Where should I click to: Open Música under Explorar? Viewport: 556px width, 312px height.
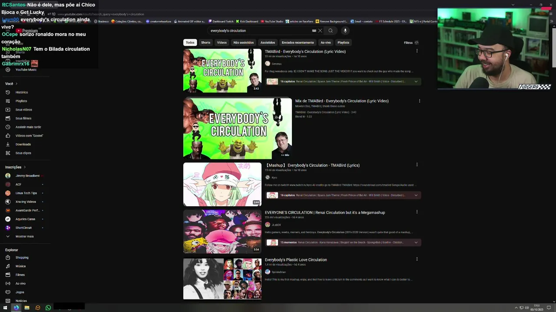pyautogui.click(x=20, y=266)
